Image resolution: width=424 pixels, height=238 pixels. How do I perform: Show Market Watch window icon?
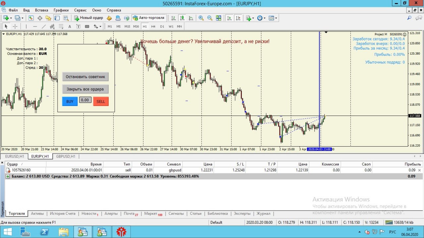click(31, 18)
